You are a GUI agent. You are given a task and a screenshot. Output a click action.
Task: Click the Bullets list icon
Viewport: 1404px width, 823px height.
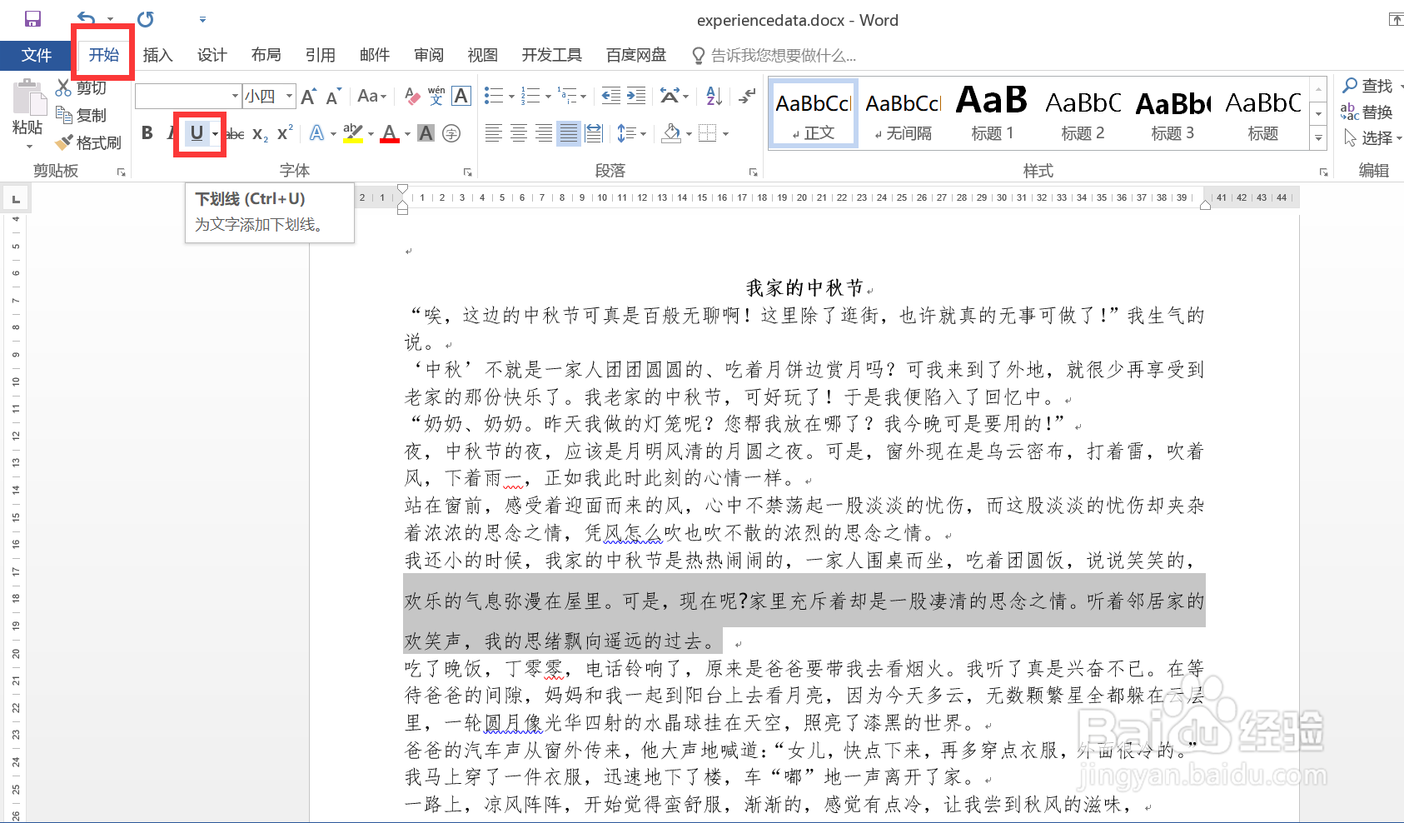pyautogui.click(x=494, y=96)
